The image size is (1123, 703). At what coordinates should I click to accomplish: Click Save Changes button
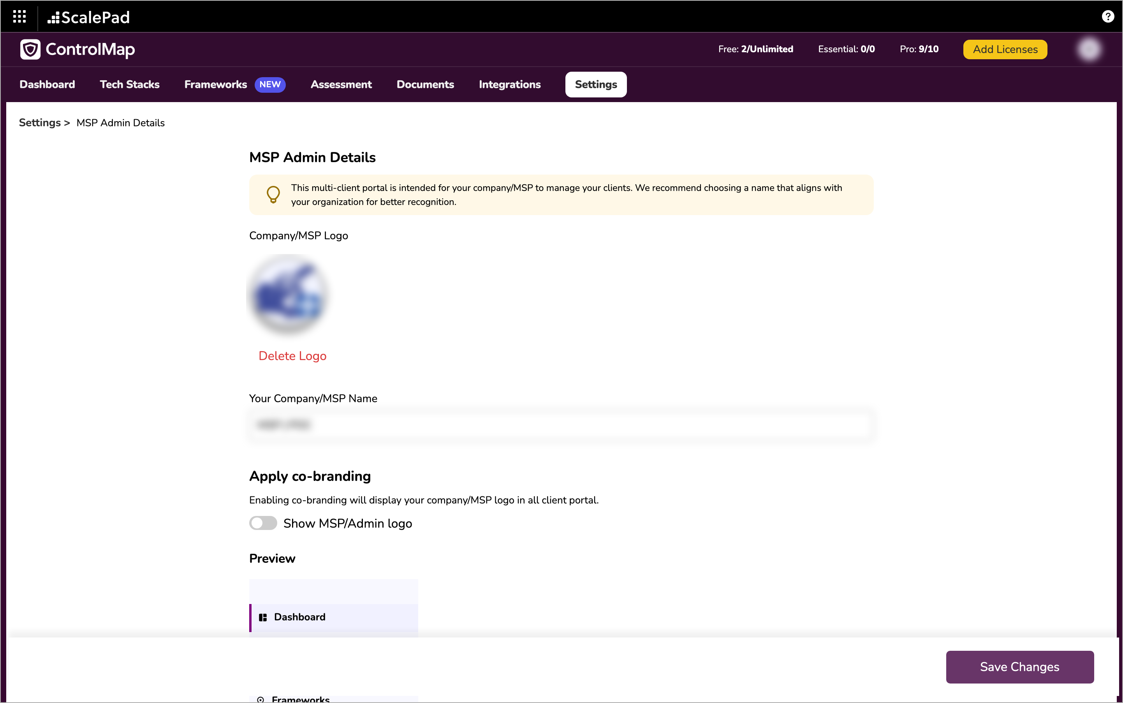[1020, 667]
